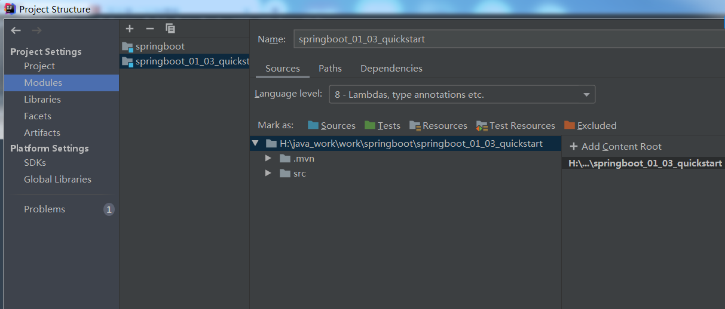
Task: Click the .mvn folder icon
Action: click(x=285, y=159)
